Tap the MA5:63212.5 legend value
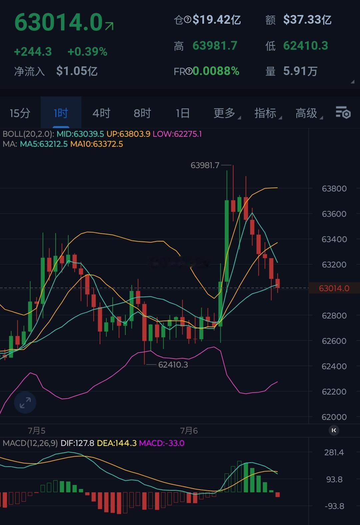 point(44,144)
